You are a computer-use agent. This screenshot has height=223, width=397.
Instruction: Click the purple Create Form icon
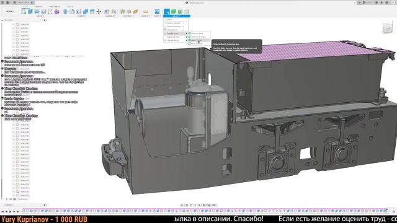(57, 12)
